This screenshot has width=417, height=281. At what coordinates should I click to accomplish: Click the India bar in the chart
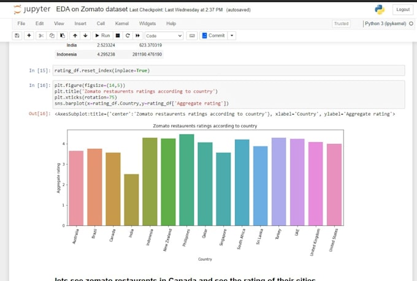pyautogui.click(x=131, y=200)
